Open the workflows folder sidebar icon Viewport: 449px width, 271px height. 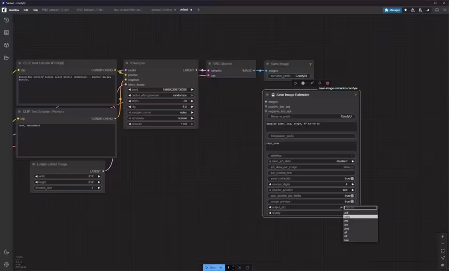6,58
